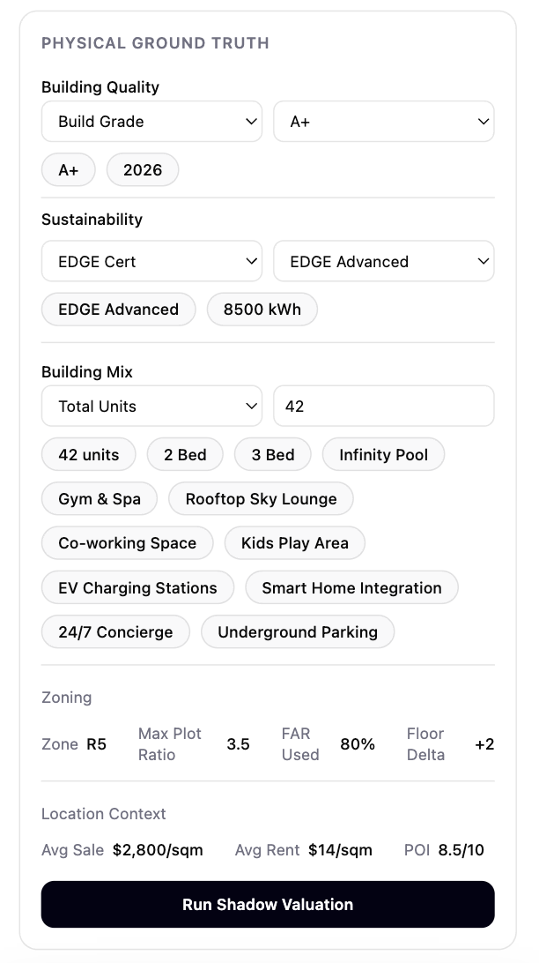Open the Total Units dropdown
Screen dimensions: 539x963
(x=151, y=407)
